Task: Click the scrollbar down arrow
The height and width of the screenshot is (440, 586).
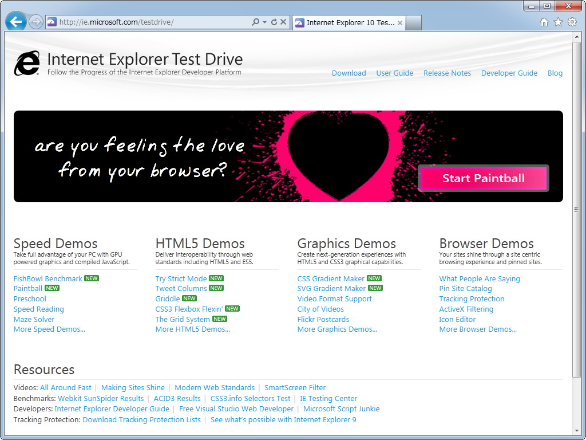Action: tap(577, 431)
